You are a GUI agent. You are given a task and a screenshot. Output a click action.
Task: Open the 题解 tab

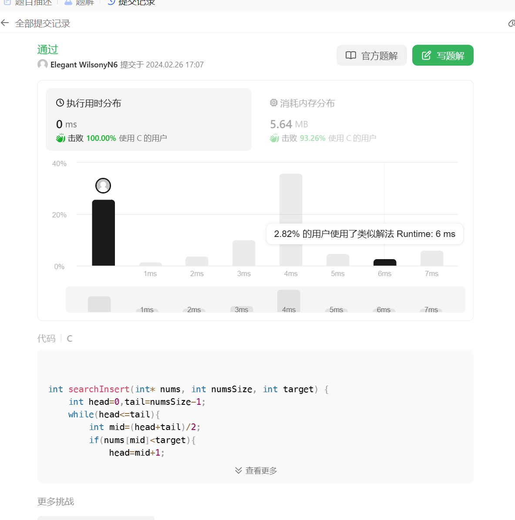point(80,3)
